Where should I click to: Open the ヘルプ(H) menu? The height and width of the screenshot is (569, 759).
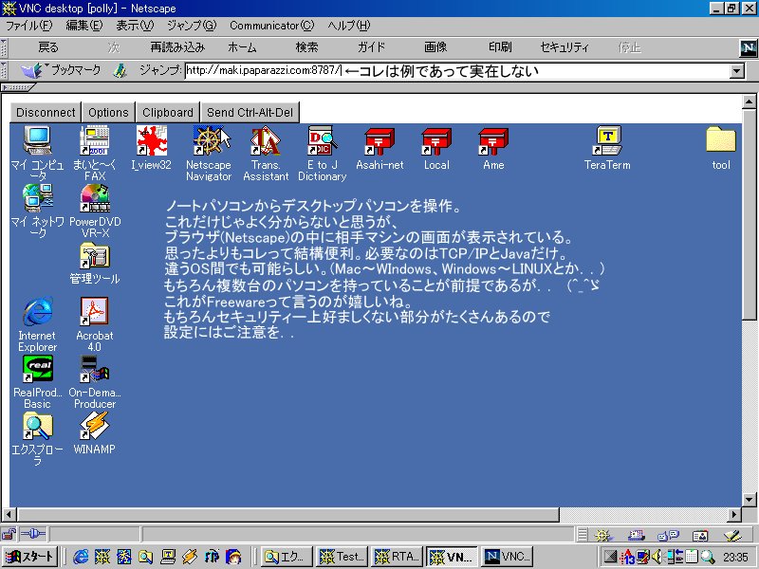(x=348, y=26)
